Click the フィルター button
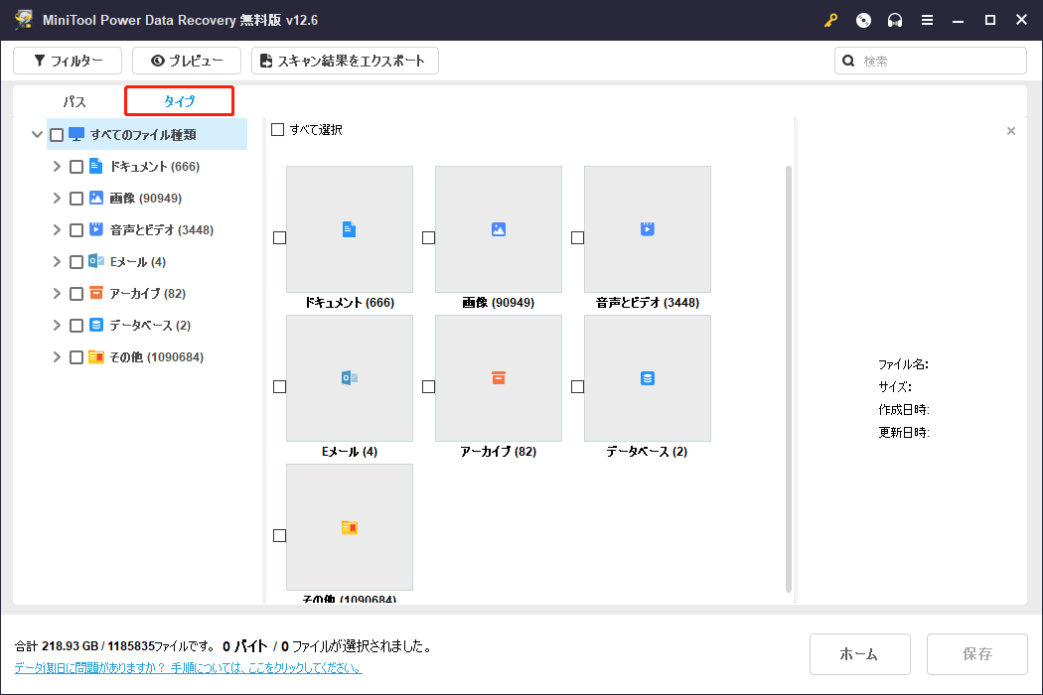The height and width of the screenshot is (695, 1043). (68, 61)
